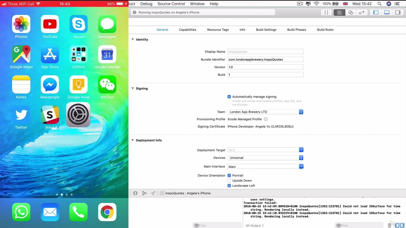Click the Bundle Identifier field
The image size is (406, 228).
click(x=265, y=60)
